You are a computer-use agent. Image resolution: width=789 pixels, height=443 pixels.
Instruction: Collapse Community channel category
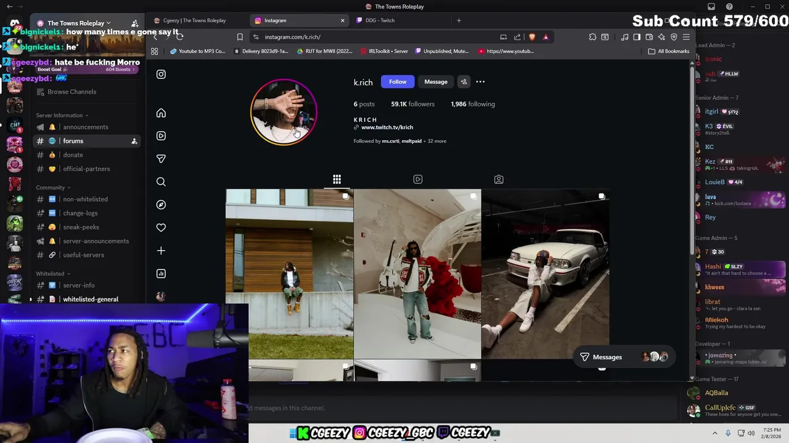point(53,188)
